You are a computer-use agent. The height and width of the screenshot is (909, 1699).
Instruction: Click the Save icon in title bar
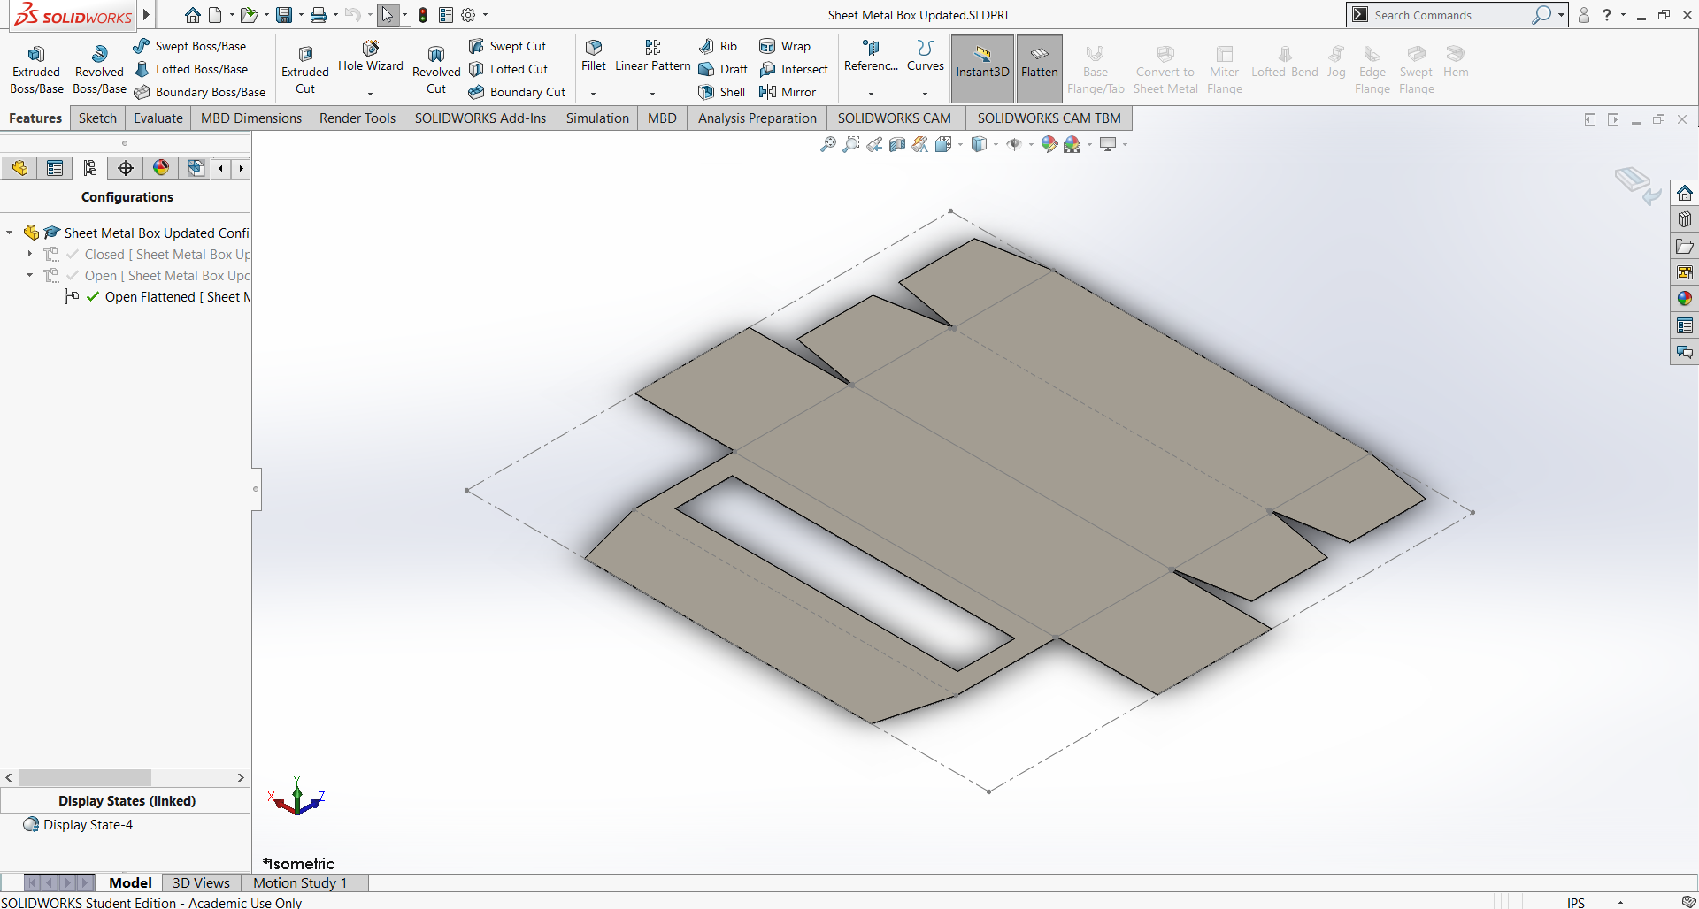(284, 15)
